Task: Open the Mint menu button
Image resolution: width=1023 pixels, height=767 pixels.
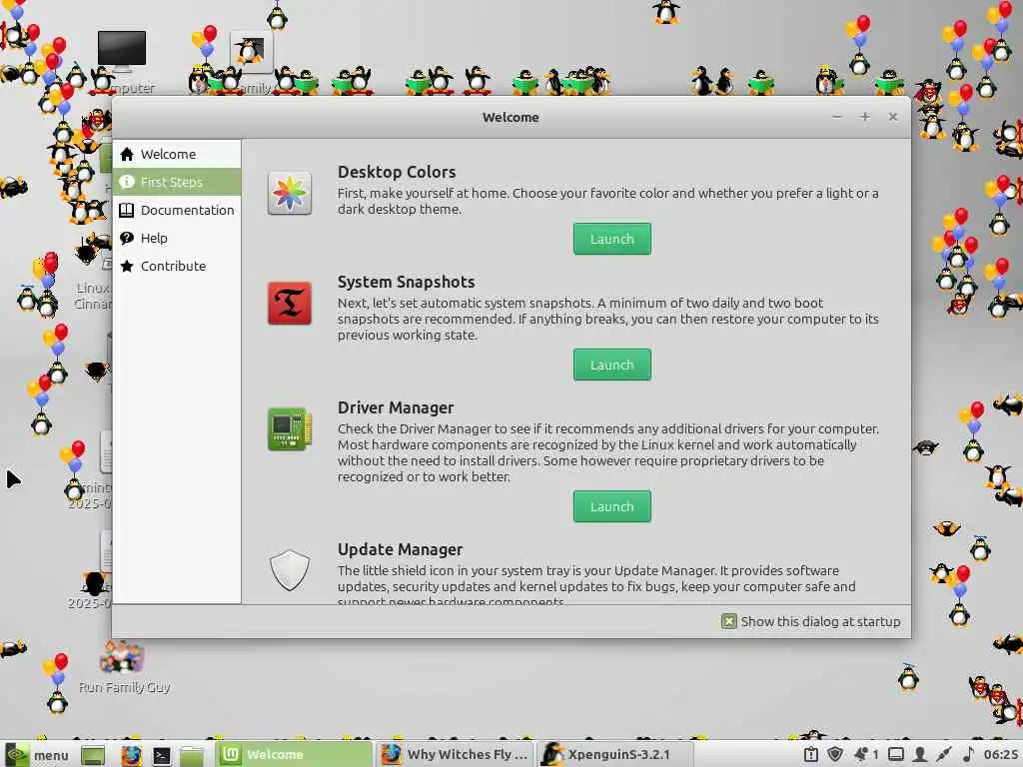Action: click(37, 755)
